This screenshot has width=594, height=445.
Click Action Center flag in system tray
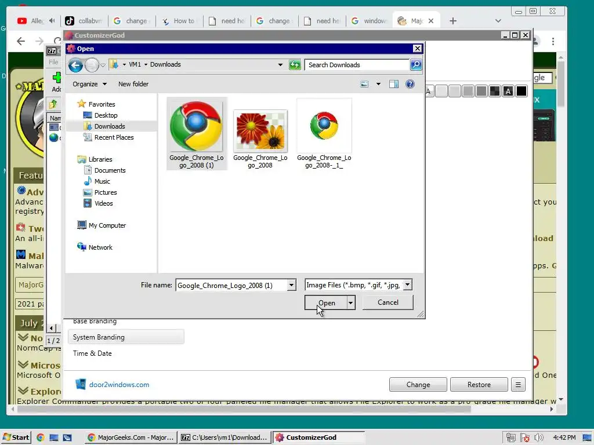524,437
